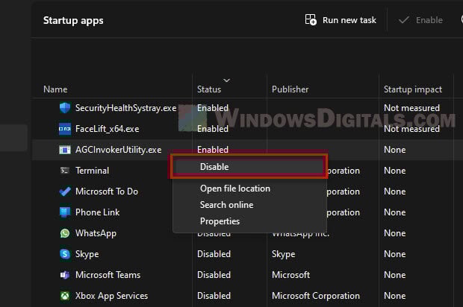
Task: Sort by the Name column header
Action: [x=55, y=89]
